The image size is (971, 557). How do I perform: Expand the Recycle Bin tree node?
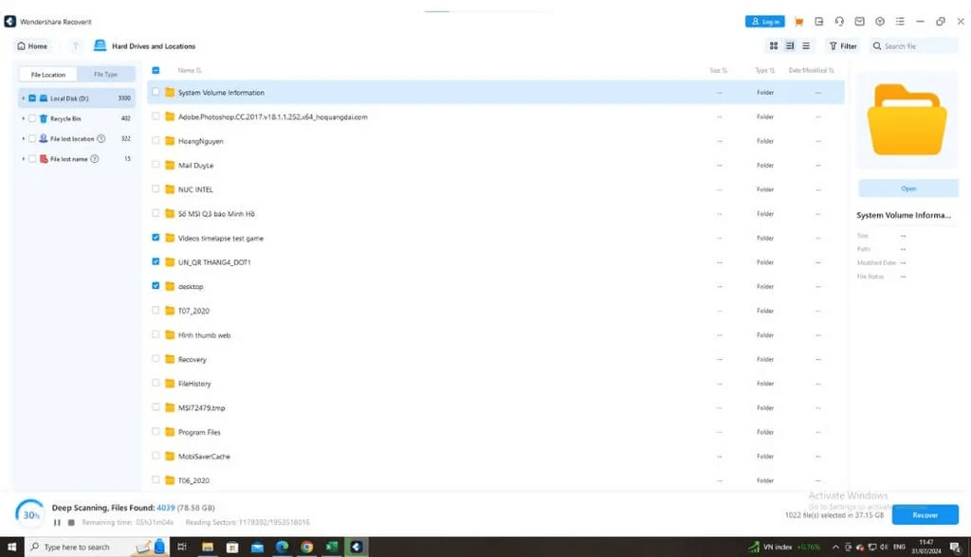coord(24,118)
